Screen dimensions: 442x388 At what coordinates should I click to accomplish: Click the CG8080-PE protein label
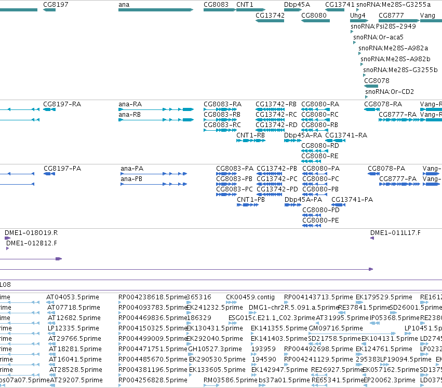320,220
